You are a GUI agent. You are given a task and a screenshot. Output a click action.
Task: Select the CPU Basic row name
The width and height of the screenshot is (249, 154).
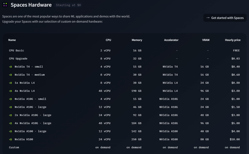[x=16, y=51]
